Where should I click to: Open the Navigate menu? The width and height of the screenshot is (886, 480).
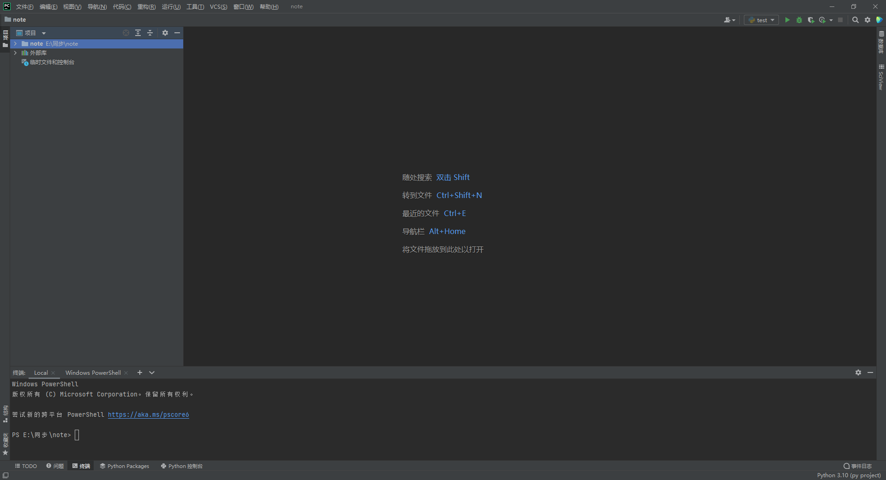click(x=97, y=6)
